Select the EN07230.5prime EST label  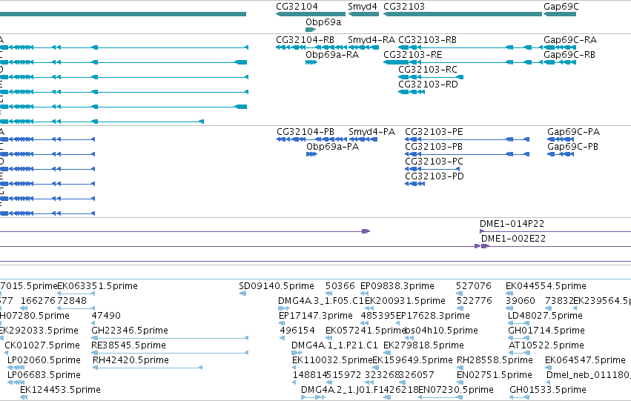click(456, 390)
